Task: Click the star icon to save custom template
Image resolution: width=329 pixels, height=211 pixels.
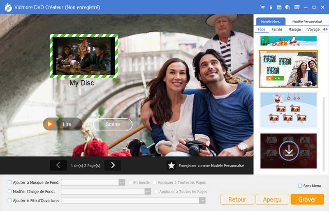Action: click(171, 165)
